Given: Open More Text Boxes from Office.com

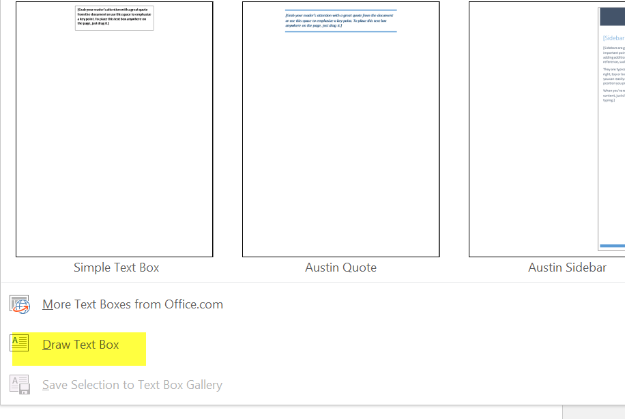Looking at the screenshot, I should [133, 304].
